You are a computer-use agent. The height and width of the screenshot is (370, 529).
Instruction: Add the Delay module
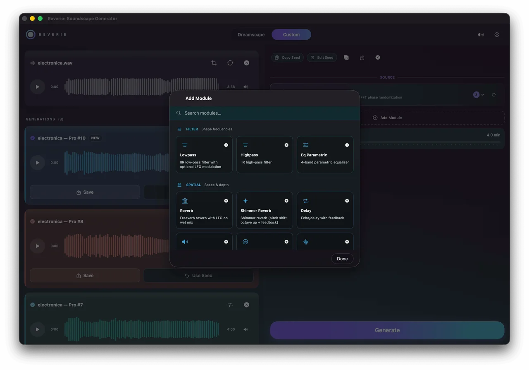click(x=347, y=201)
